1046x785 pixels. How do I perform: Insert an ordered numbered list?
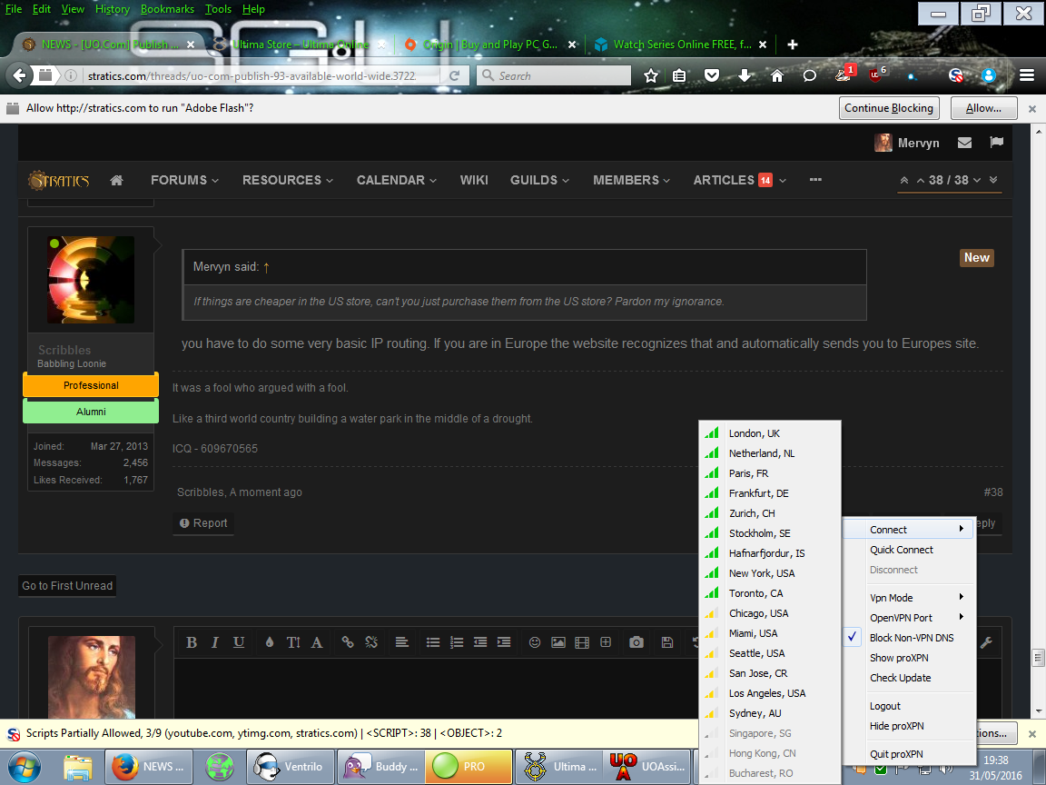tap(457, 642)
